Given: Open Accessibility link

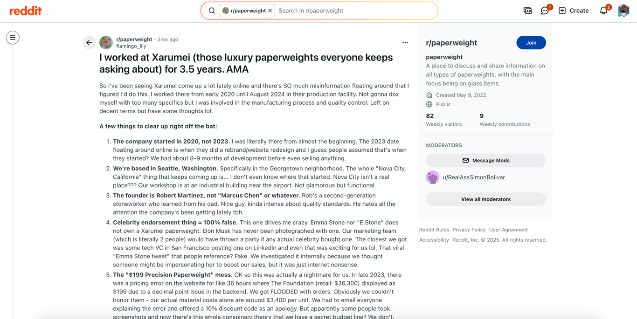Looking at the screenshot, I should click(x=434, y=240).
